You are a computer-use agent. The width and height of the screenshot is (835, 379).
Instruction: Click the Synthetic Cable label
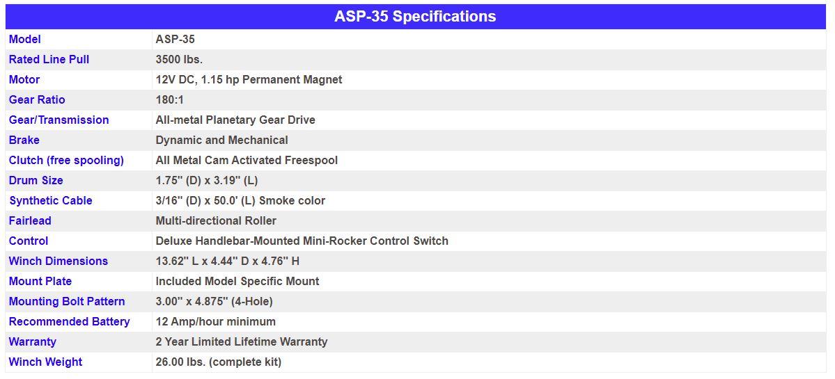click(x=51, y=201)
